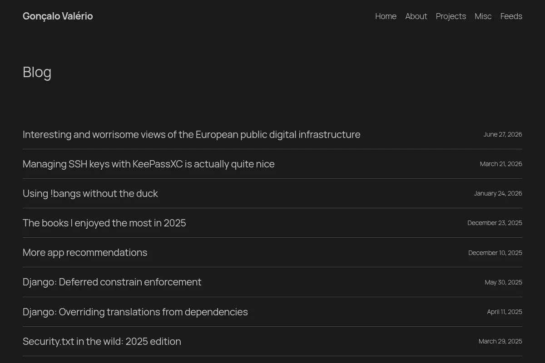Click the June 27, 2026 date

[x=503, y=134]
